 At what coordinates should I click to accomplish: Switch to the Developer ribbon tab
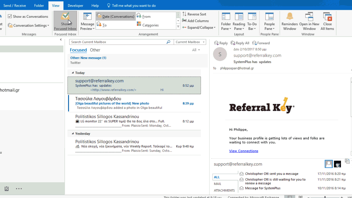75,5
